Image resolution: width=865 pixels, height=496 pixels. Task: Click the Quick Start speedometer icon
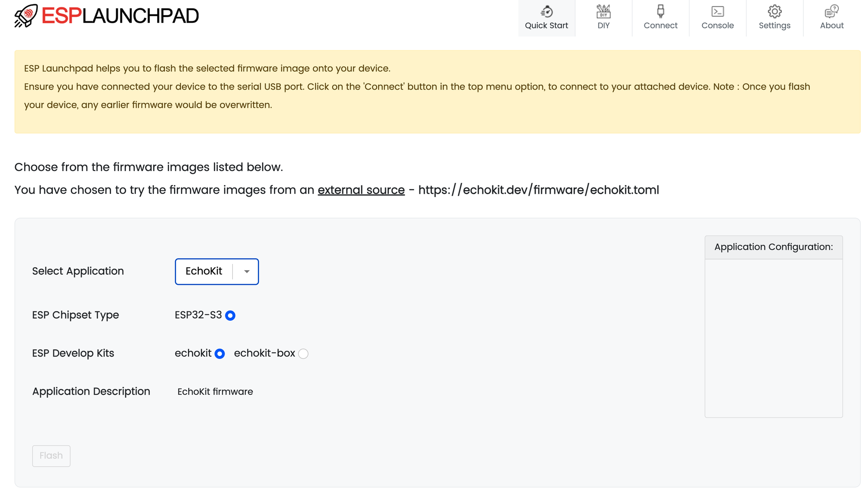point(546,12)
